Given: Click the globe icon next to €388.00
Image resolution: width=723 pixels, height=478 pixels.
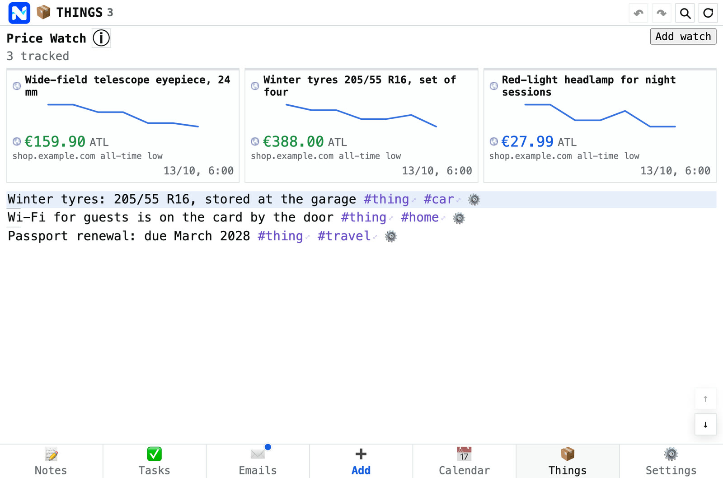Looking at the screenshot, I should (255, 141).
